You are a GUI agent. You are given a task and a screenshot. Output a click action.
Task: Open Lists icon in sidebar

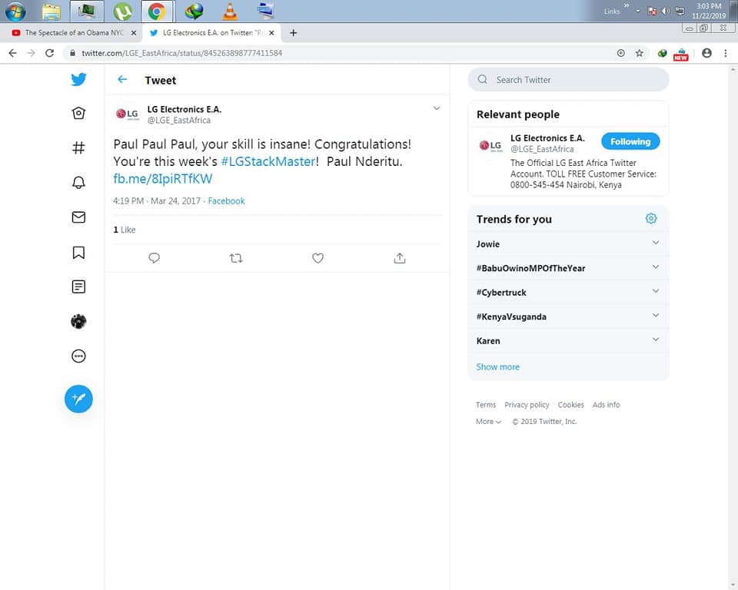click(78, 287)
